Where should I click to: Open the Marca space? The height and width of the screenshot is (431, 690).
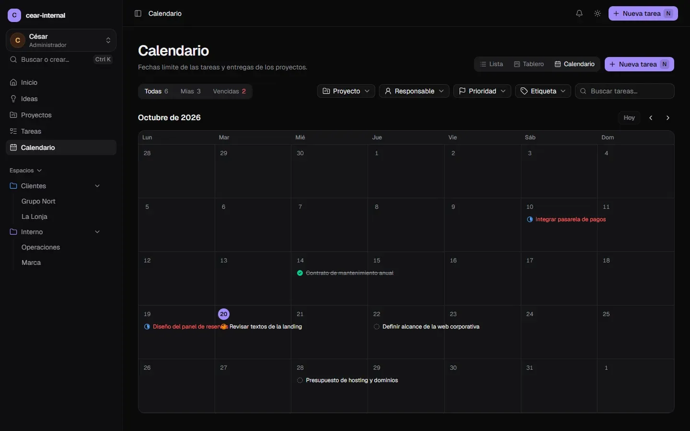click(31, 262)
